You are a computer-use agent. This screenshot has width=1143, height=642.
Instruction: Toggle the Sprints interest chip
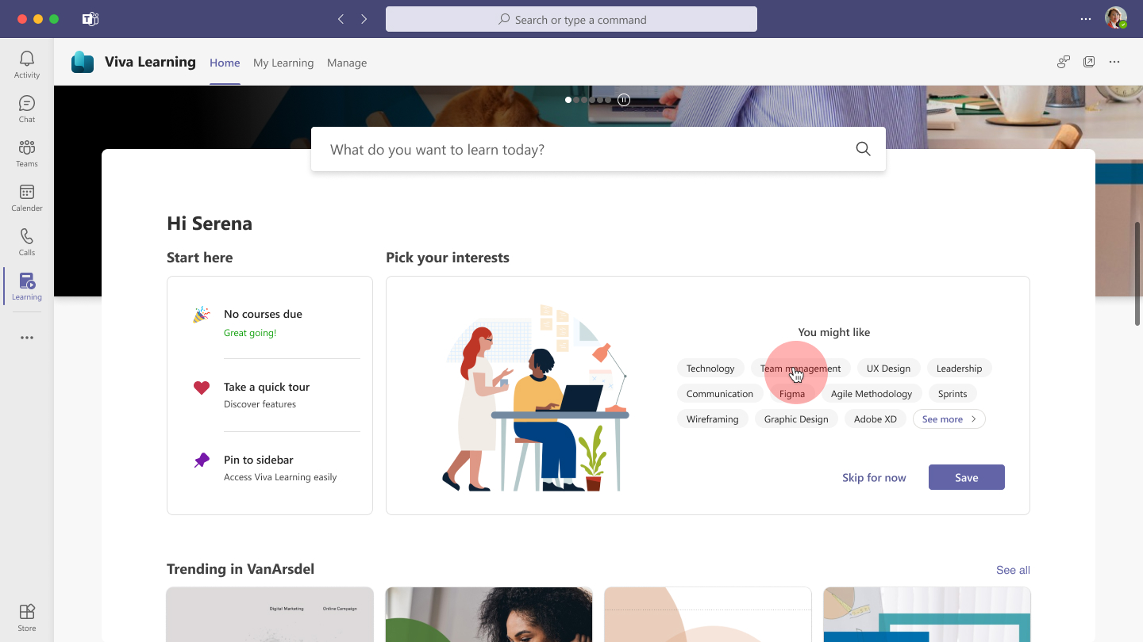(952, 393)
